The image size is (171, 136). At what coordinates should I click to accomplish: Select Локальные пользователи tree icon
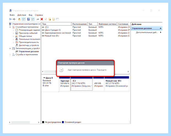pos(17,39)
